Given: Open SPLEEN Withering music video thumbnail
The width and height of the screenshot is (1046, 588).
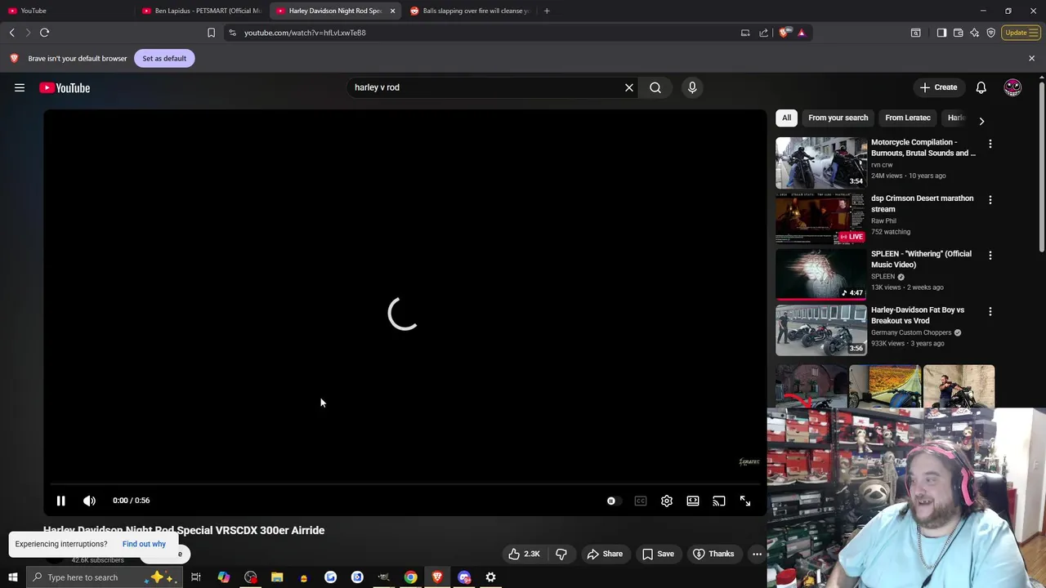Looking at the screenshot, I should pyautogui.click(x=820, y=274).
